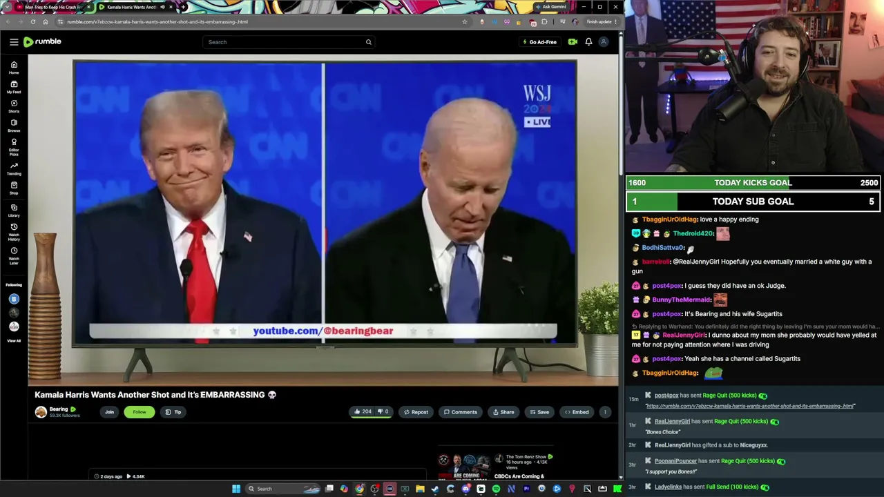Click View All under Following
This screenshot has height=497, width=884.
tap(14, 341)
